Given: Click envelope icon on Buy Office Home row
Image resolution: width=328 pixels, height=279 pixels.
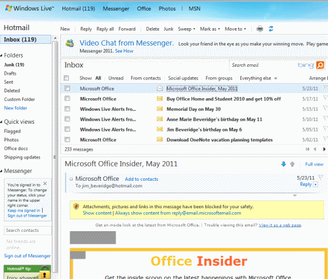Looking at the screenshot, I should pyautogui.click(x=160, y=99).
